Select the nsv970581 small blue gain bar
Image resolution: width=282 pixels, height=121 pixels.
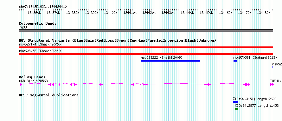(x=235, y=61)
